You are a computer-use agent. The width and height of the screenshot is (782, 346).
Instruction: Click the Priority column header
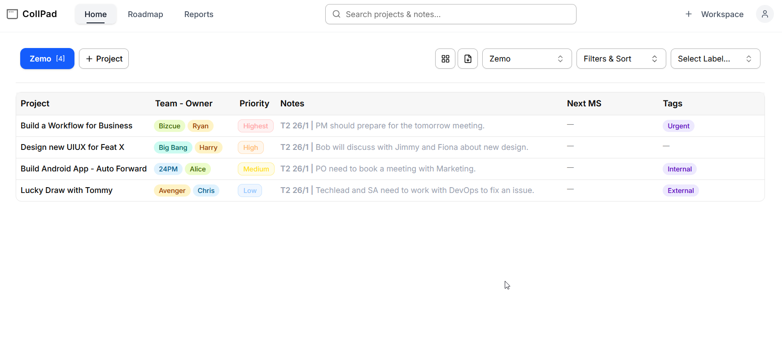[254, 104]
